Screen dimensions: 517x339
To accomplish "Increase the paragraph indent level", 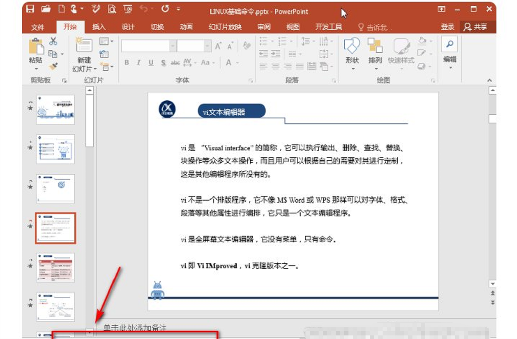I will [276, 54].
